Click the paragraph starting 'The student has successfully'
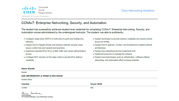This screenshot has width=179, height=101. pos(85,31)
